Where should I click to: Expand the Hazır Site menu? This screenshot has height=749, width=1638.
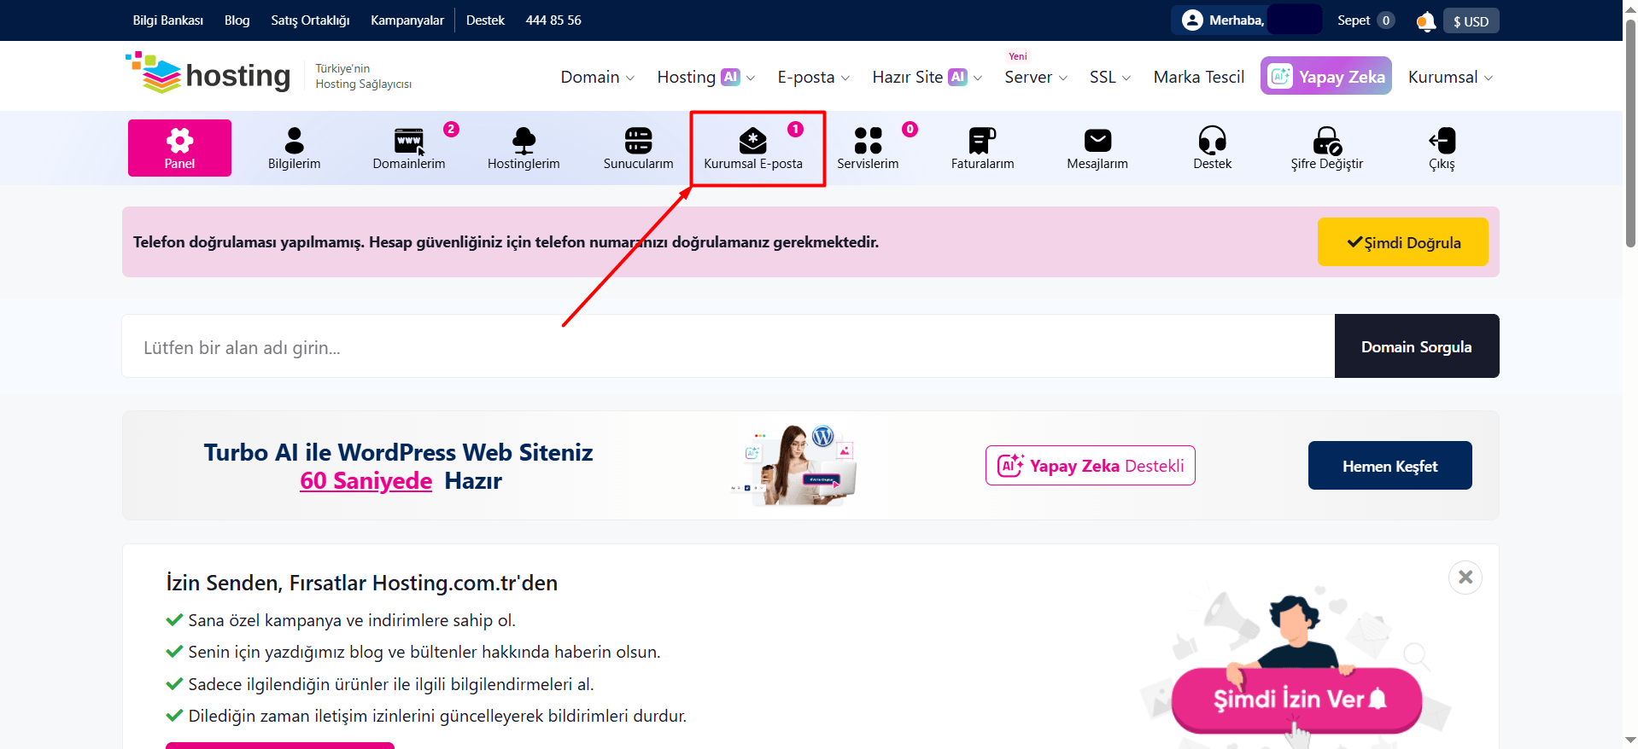pos(927,77)
